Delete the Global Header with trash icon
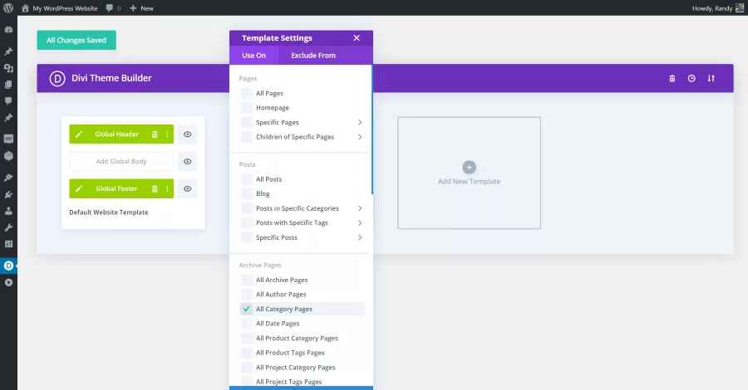The width and height of the screenshot is (748, 390). pos(155,134)
